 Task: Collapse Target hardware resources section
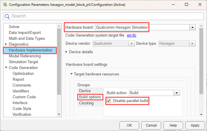coord(71,74)
